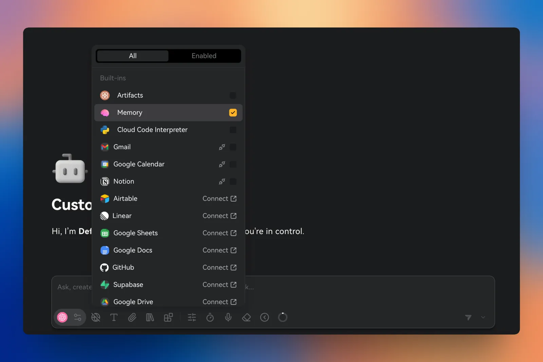Click the Airtable logo icon
This screenshot has width=543, height=362.
point(105,198)
